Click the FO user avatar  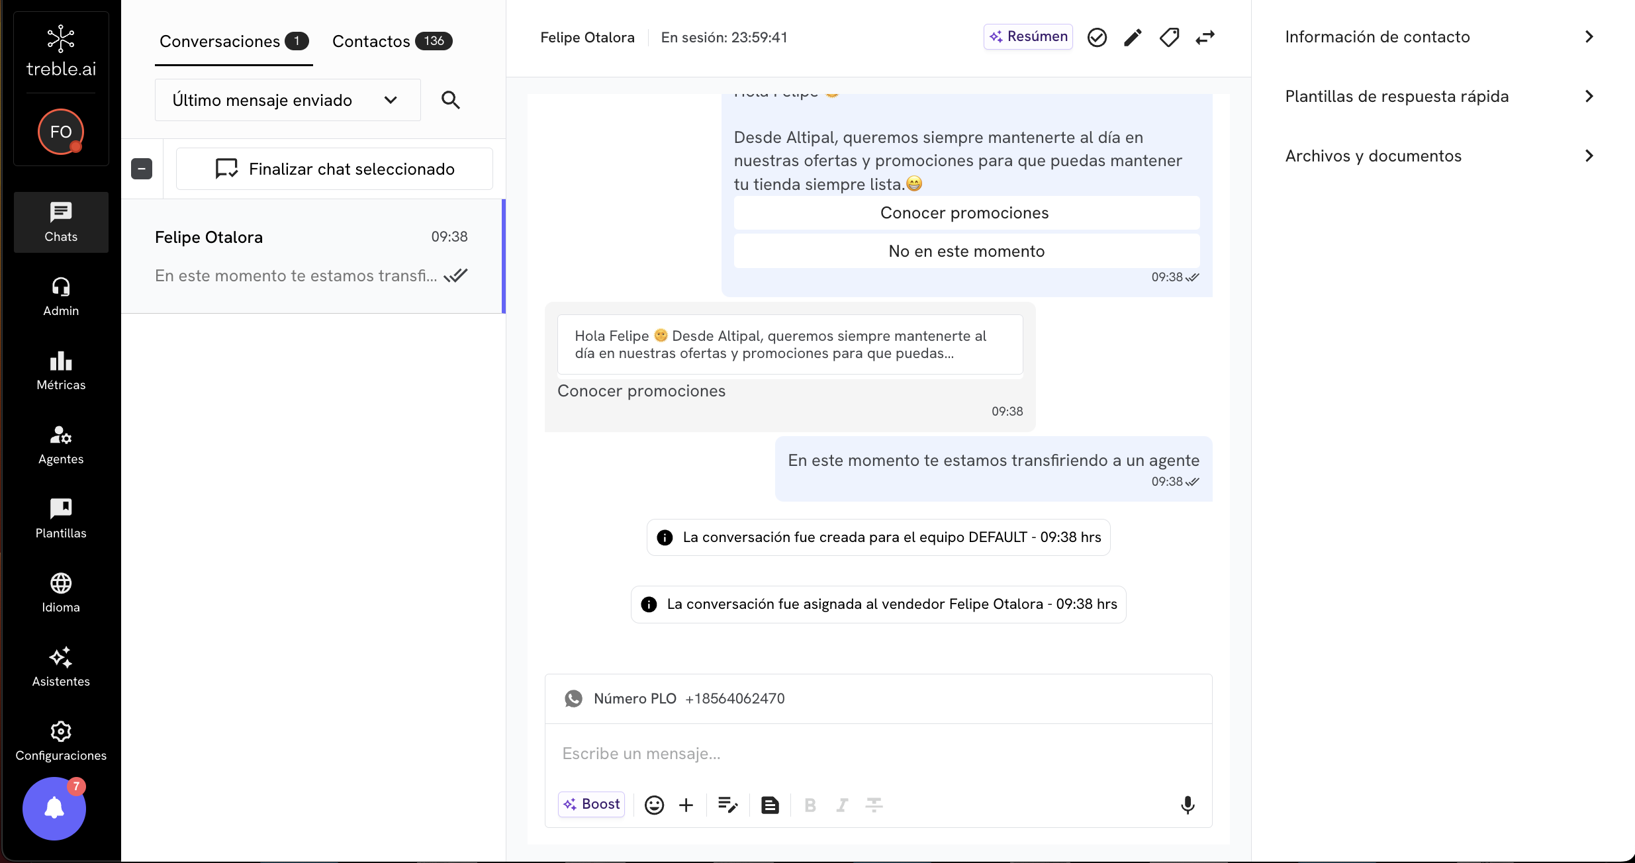coord(61,132)
